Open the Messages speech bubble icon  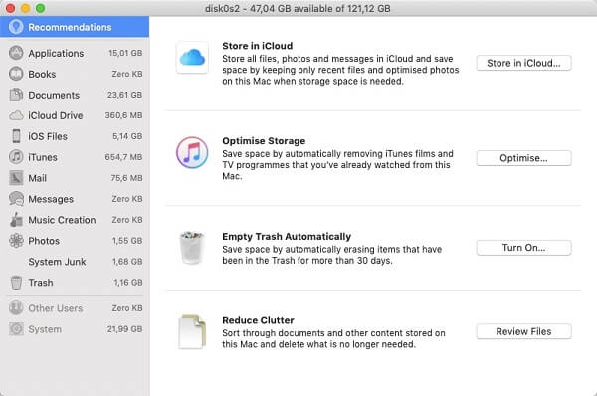pyautogui.click(x=16, y=199)
